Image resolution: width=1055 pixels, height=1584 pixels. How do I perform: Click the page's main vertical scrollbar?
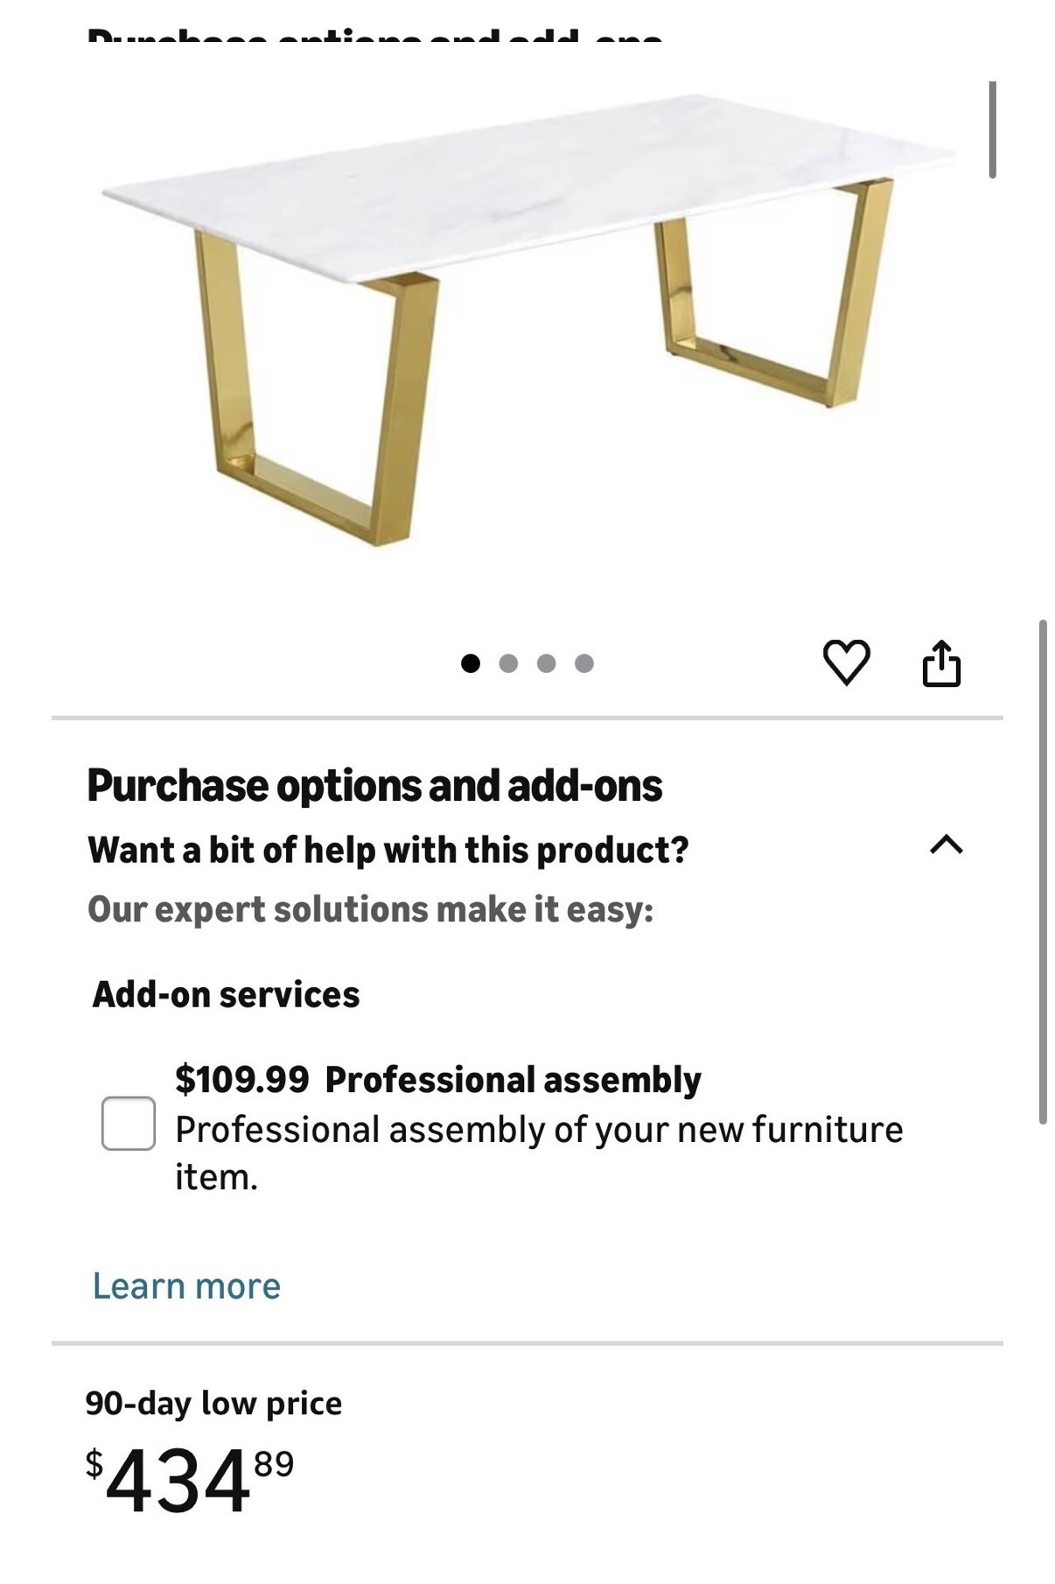1042,871
